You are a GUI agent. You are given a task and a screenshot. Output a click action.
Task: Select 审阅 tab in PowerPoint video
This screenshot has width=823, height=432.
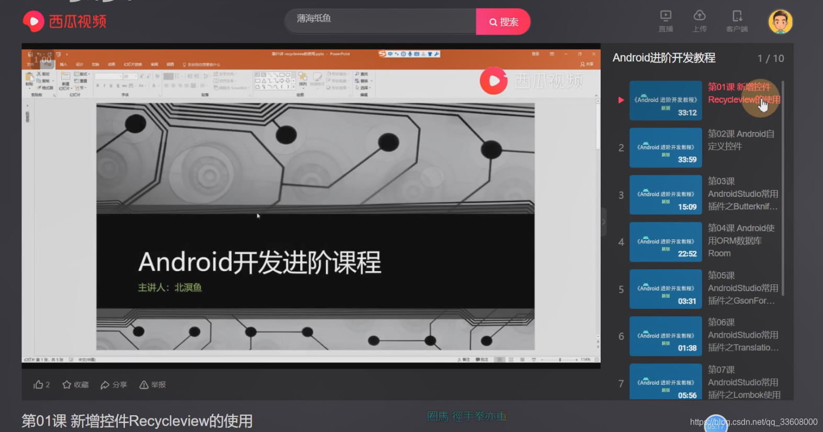click(x=154, y=64)
